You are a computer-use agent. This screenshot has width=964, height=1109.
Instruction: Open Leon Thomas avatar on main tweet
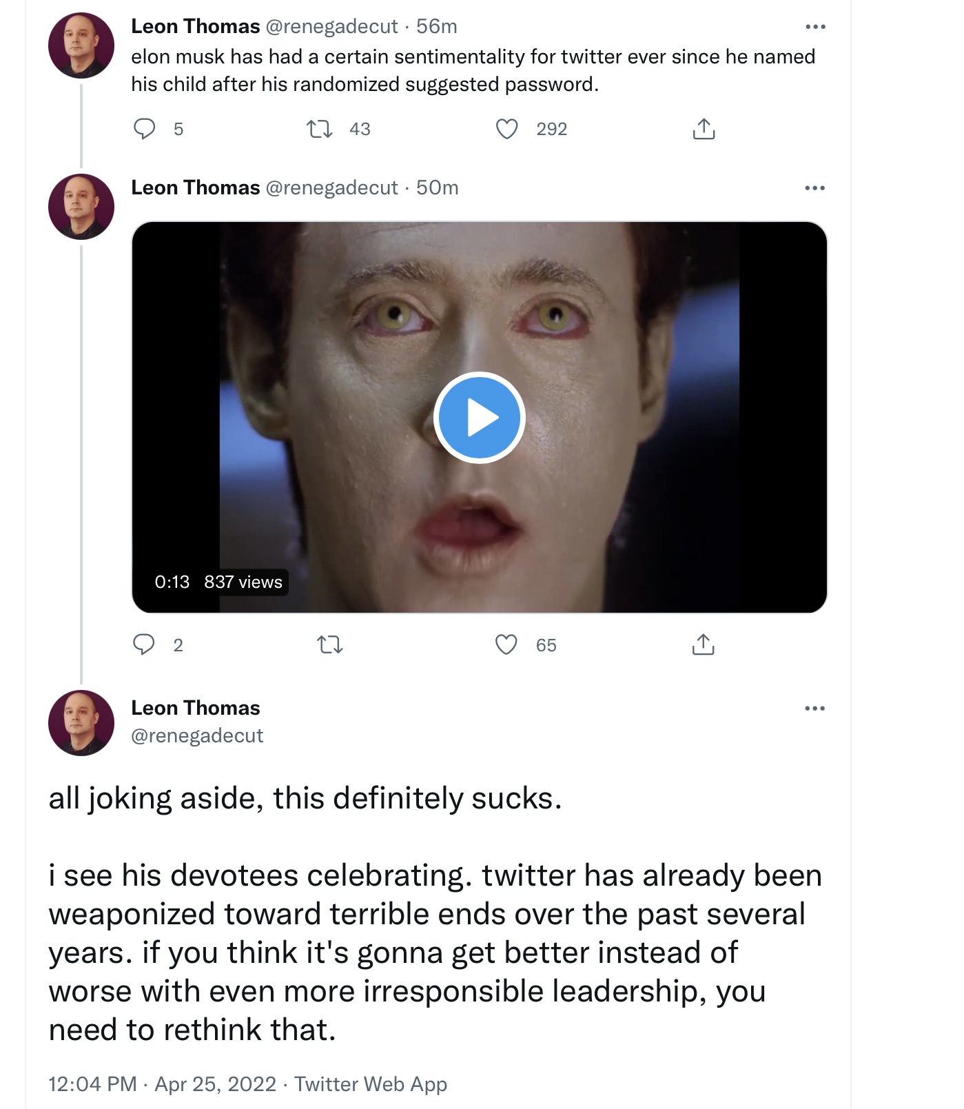click(x=81, y=723)
